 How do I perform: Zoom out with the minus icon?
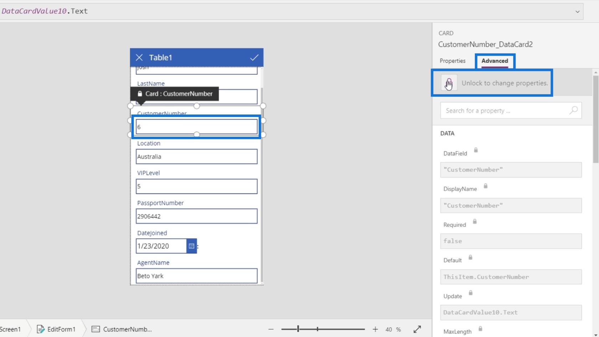tap(271, 329)
